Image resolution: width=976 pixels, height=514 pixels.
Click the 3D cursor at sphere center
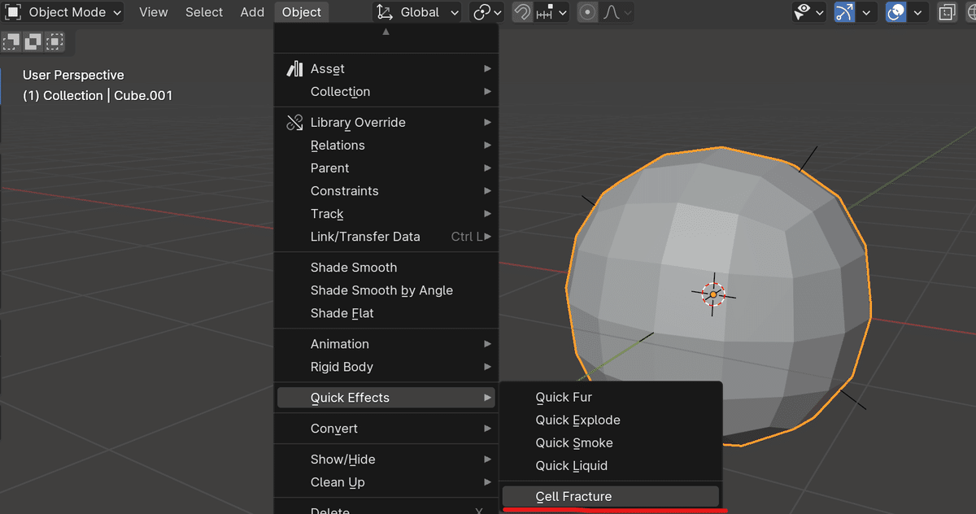pyautogui.click(x=713, y=294)
